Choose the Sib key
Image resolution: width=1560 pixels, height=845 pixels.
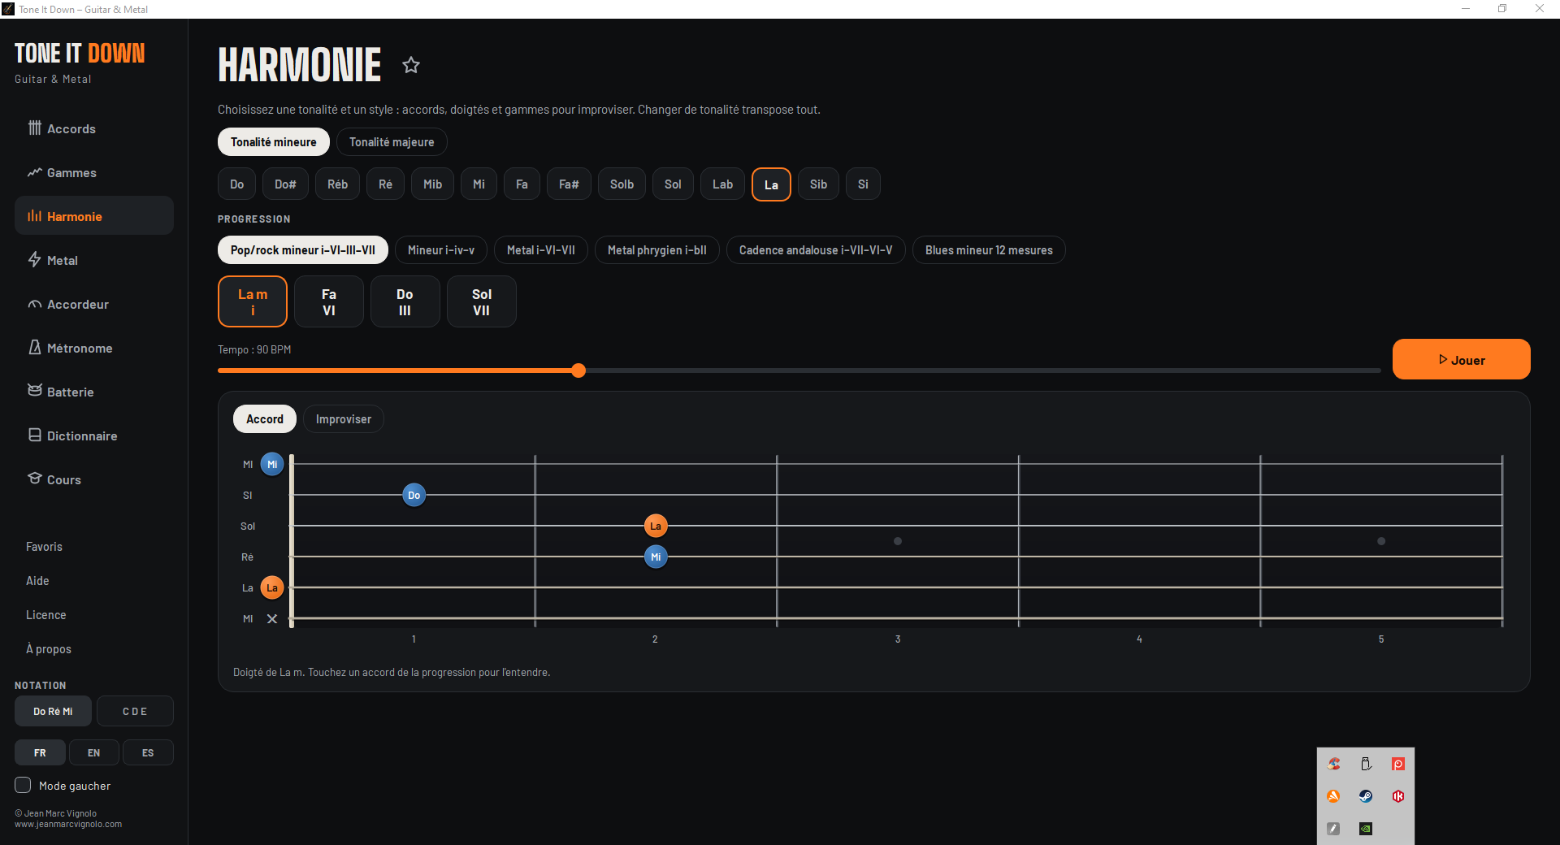tap(818, 184)
